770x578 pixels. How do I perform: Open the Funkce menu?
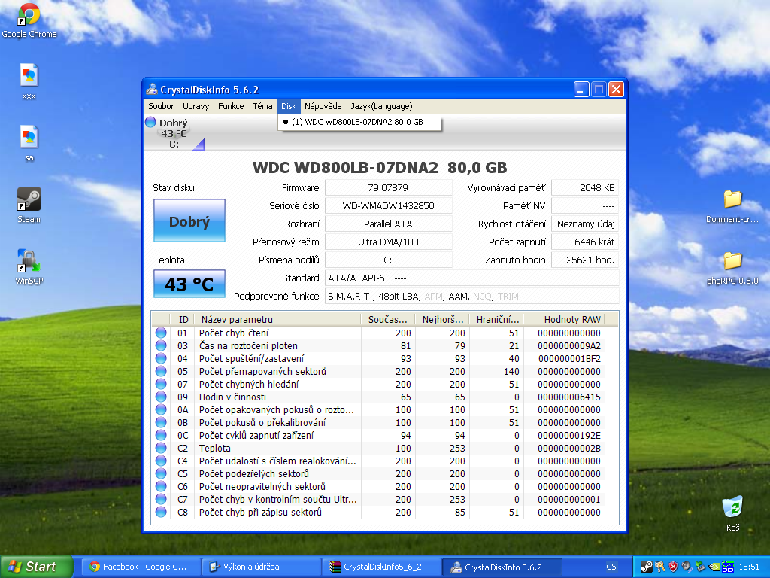[231, 106]
